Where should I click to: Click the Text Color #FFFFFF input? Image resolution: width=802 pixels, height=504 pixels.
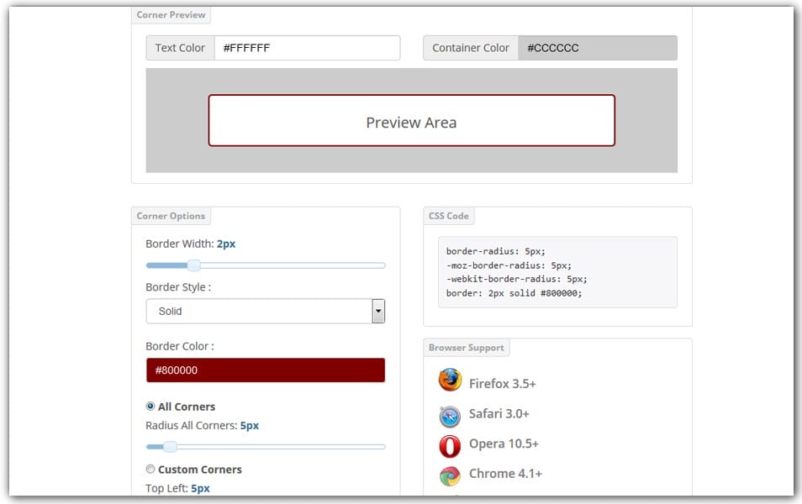click(307, 48)
